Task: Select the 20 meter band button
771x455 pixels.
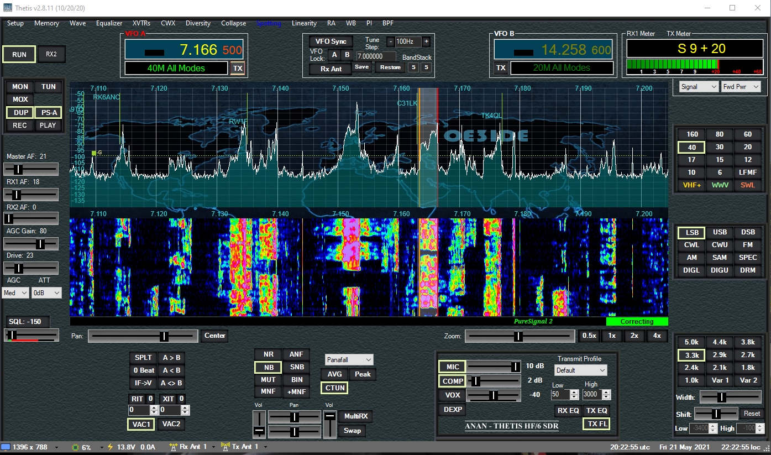Action: click(x=748, y=147)
